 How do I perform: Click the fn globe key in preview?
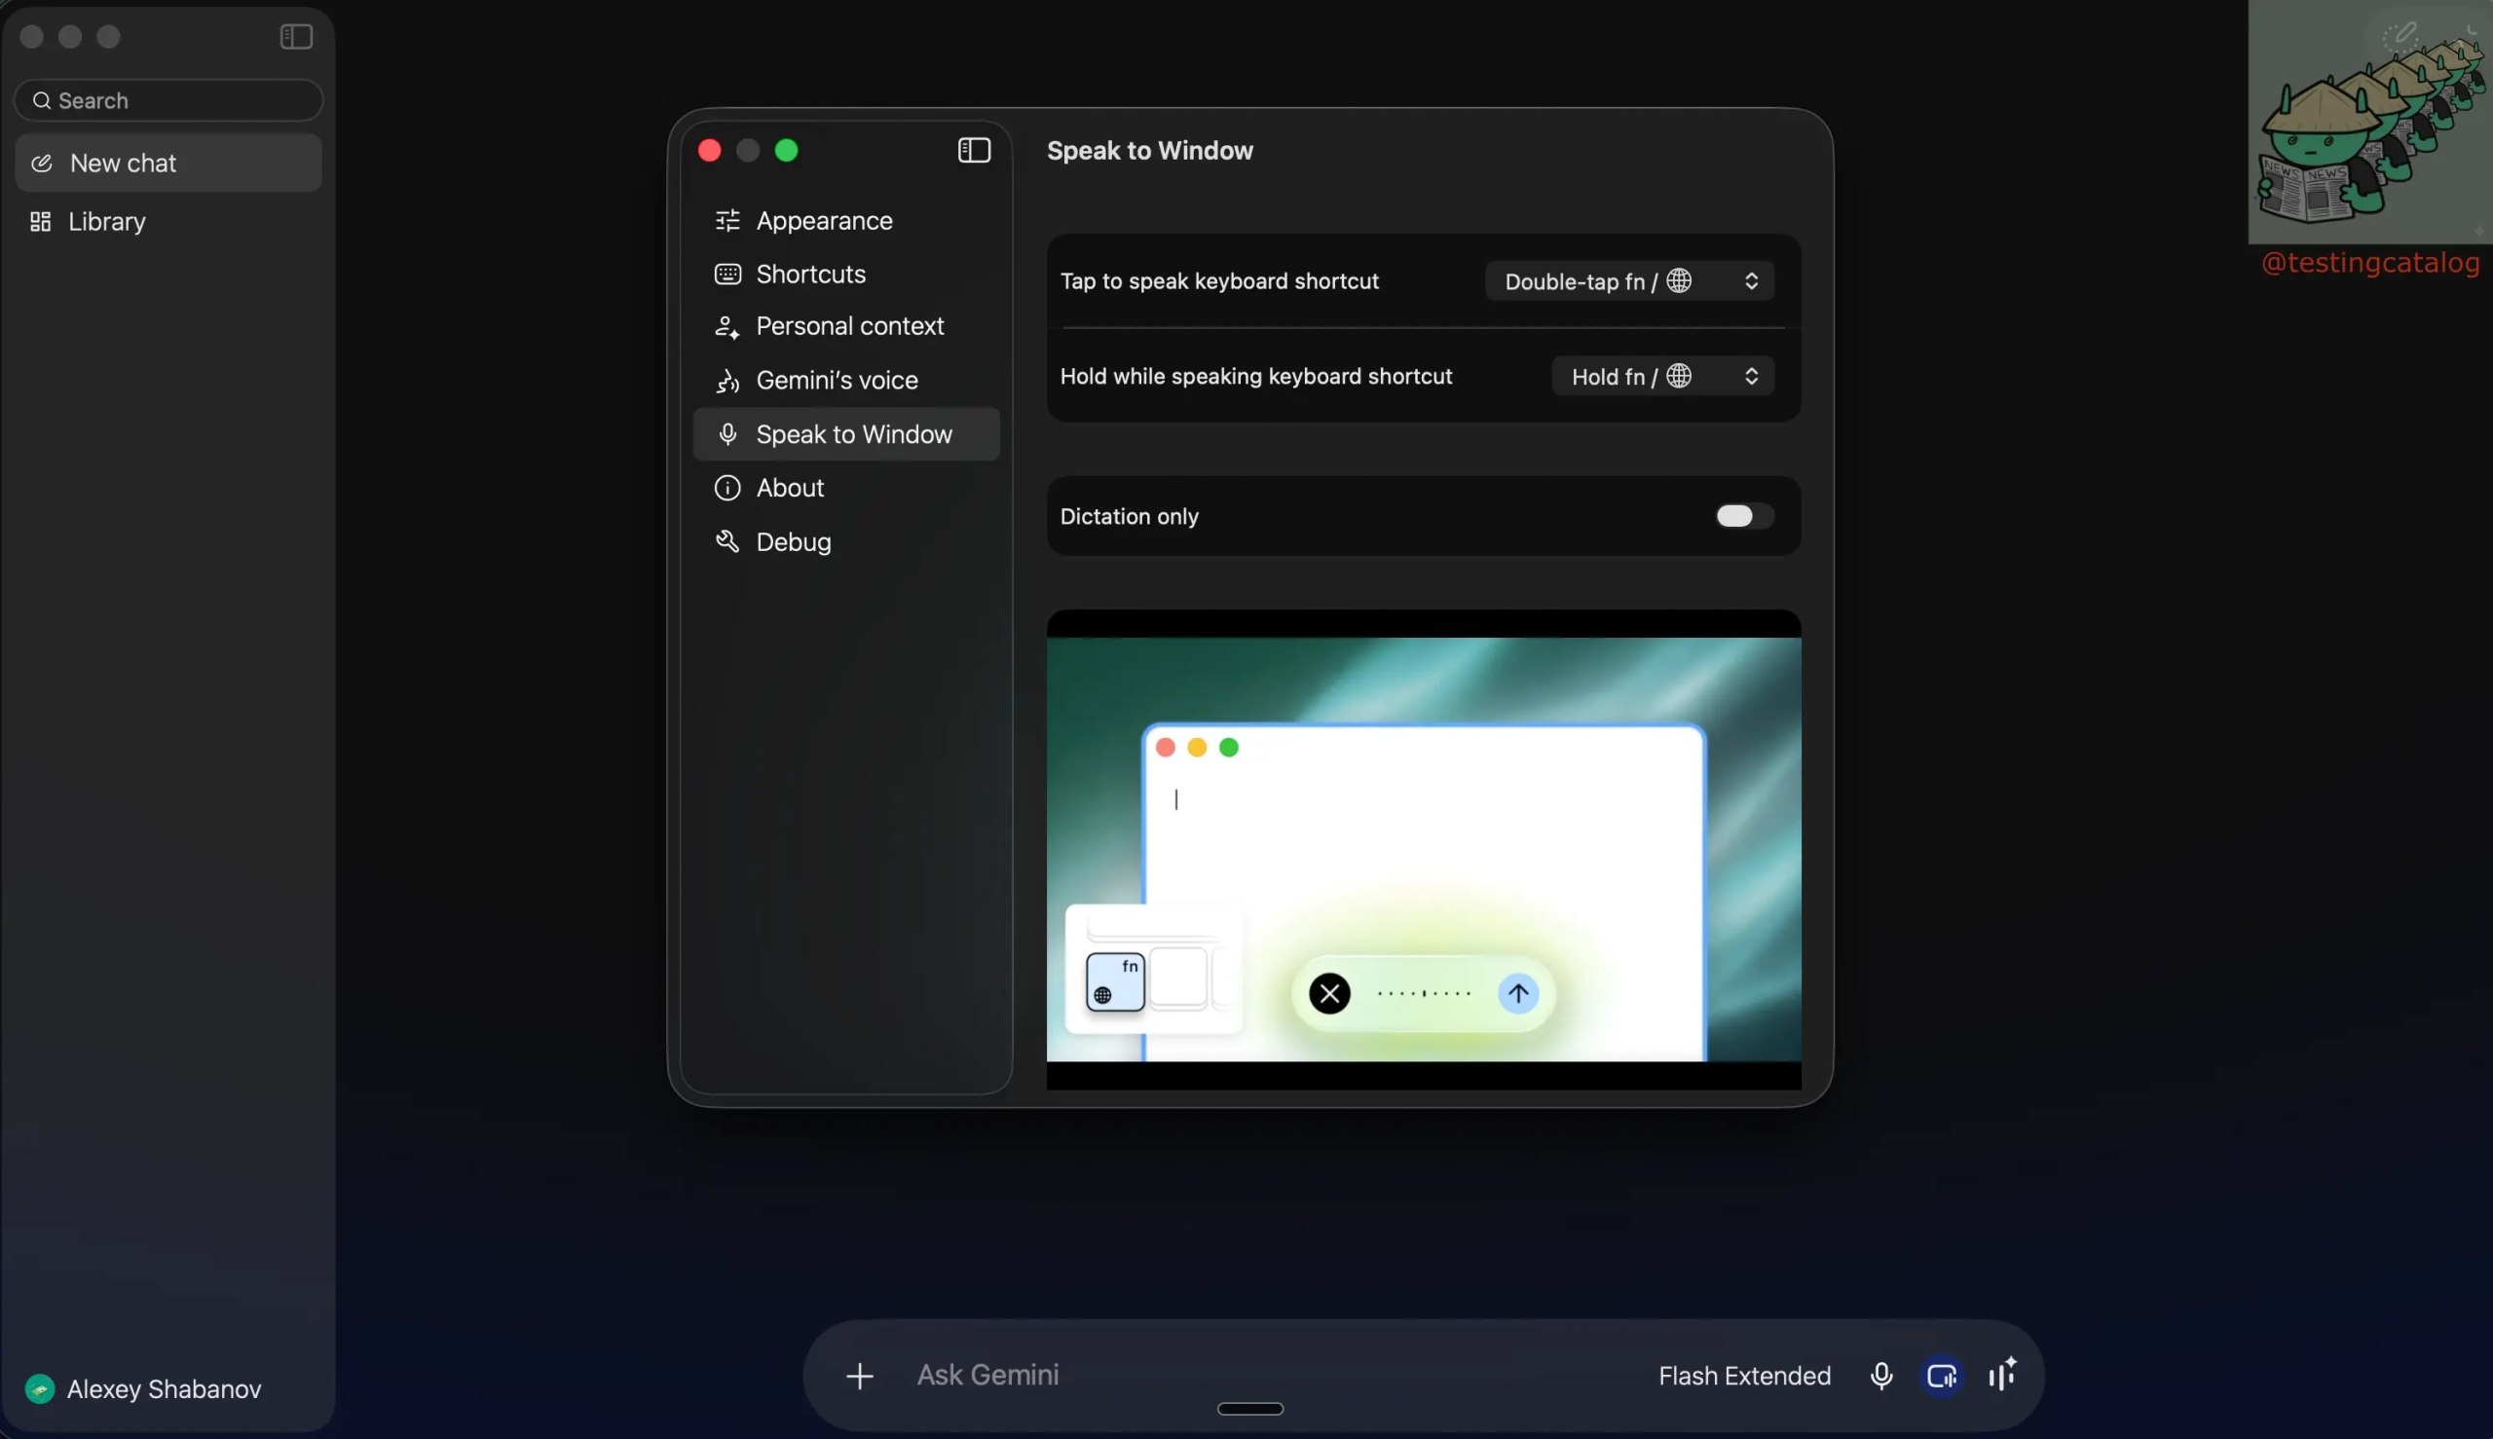[1115, 981]
